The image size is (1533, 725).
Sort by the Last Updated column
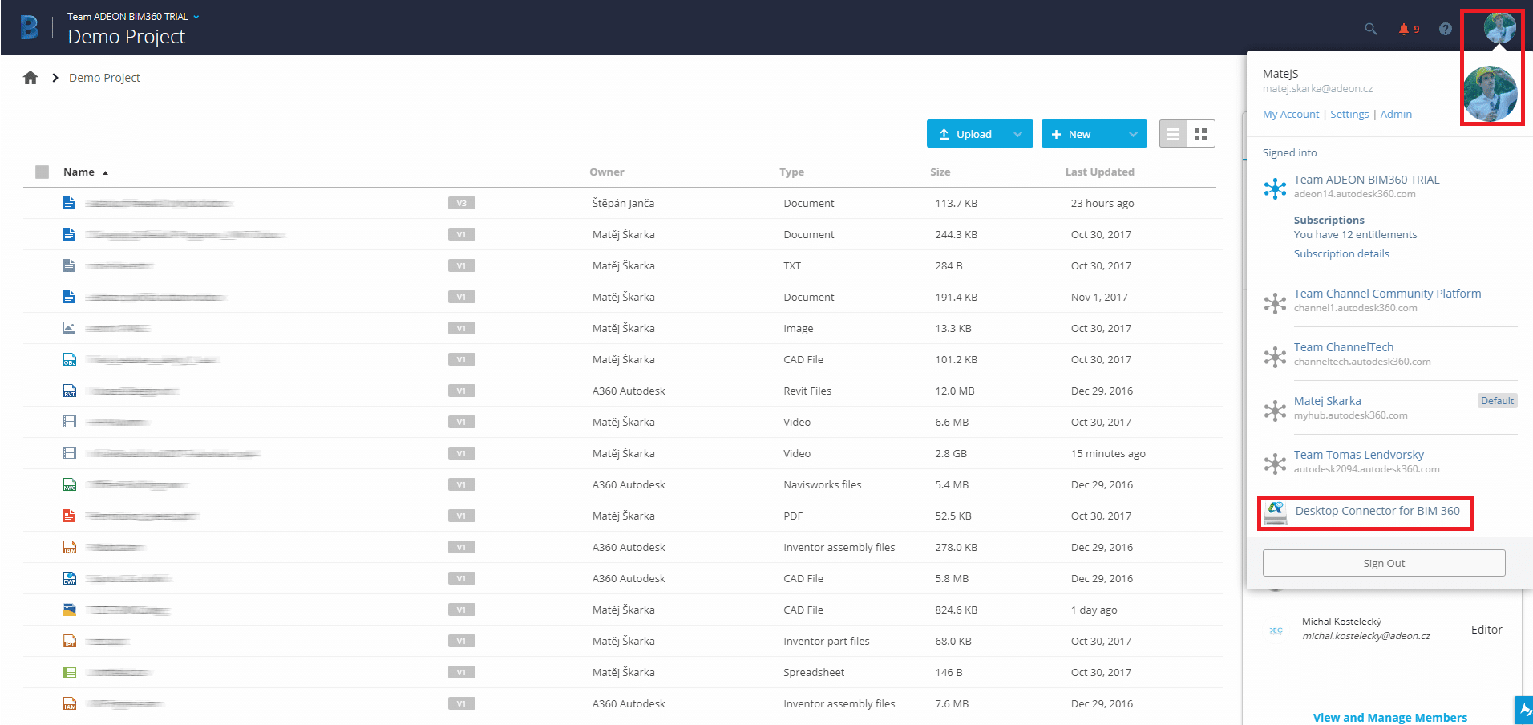(1099, 172)
